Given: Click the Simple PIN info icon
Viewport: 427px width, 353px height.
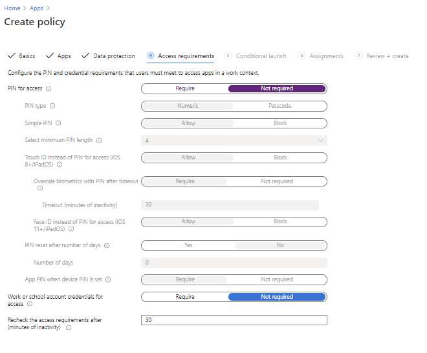Looking at the screenshot, I should pos(58,123).
